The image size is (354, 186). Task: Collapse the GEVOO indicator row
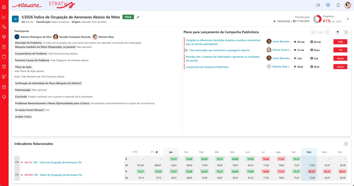point(22,175)
